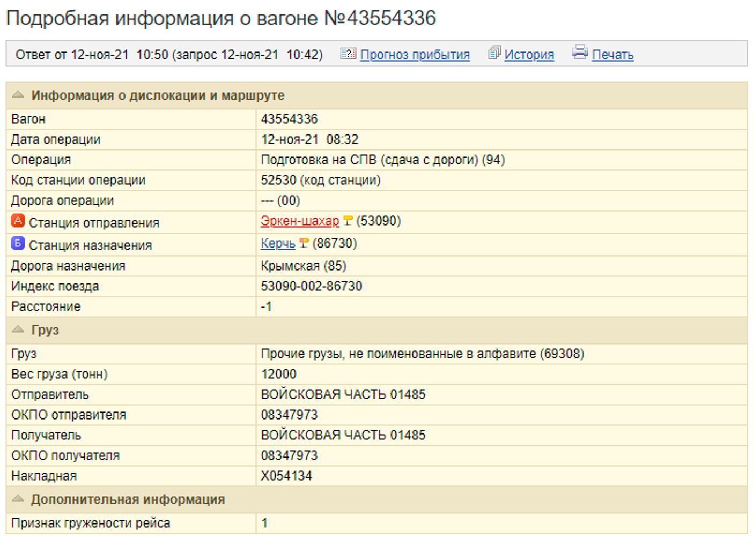
Task: Open the История link
Action: point(529,55)
